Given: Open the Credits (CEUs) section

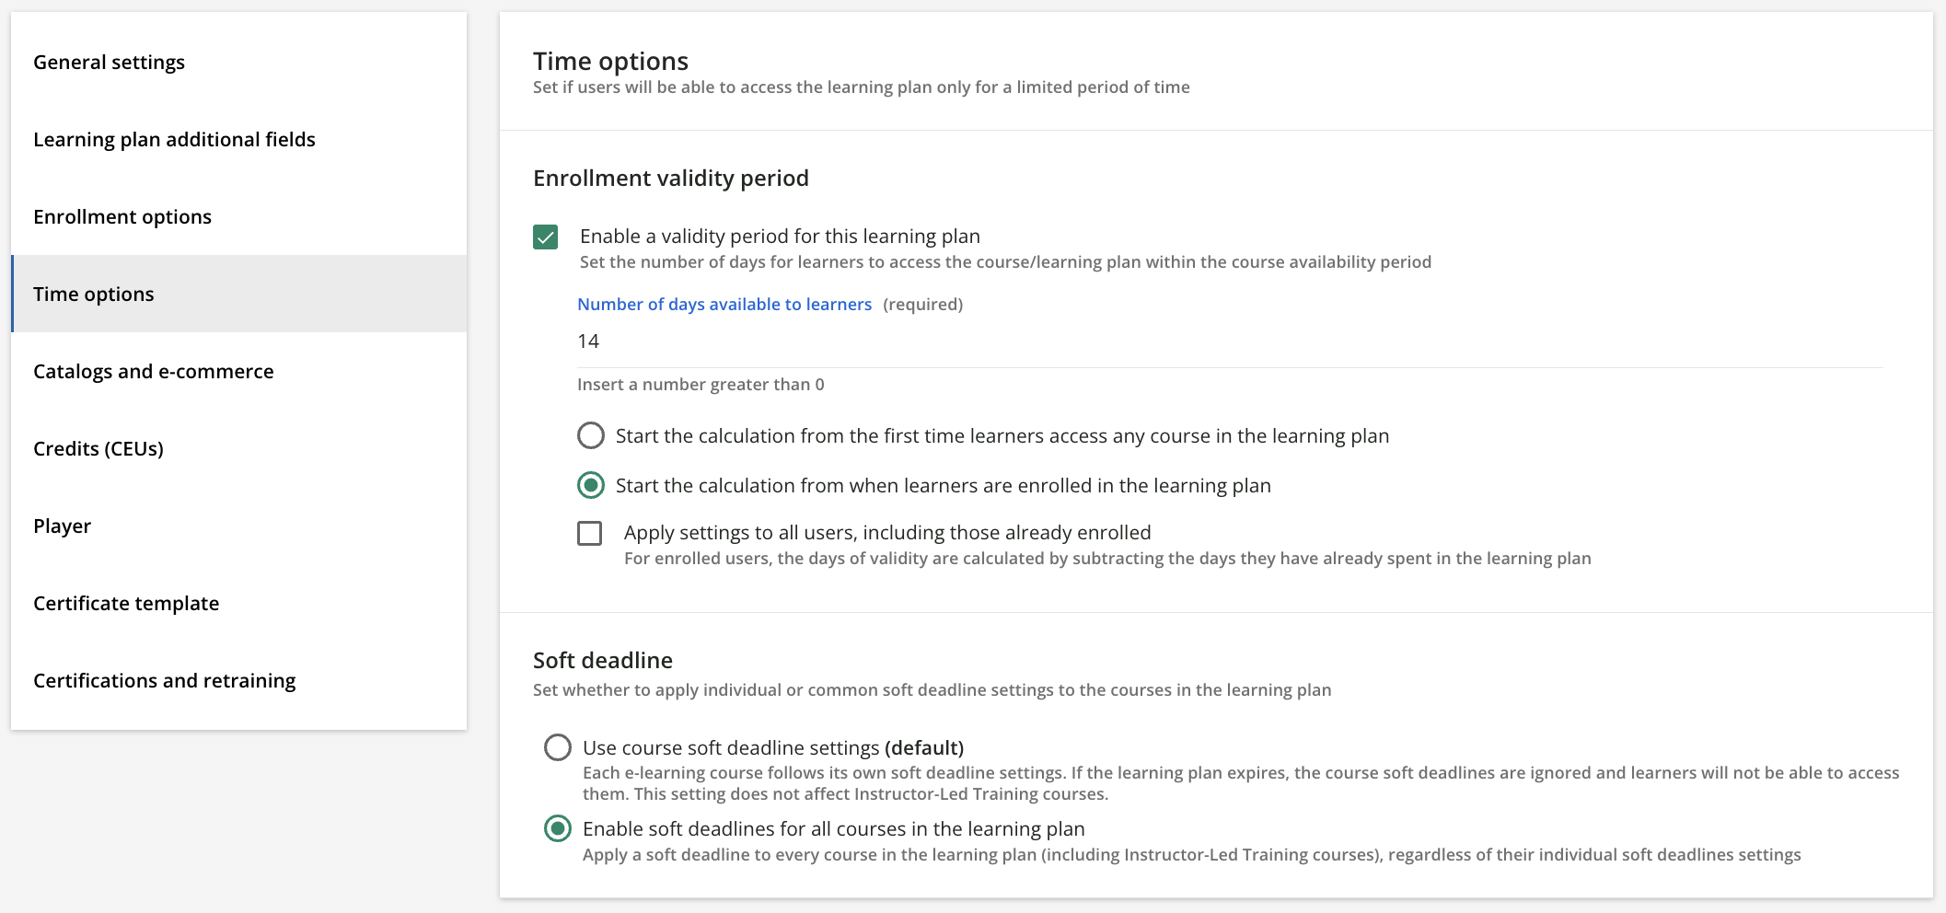Looking at the screenshot, I should pos(98,448).
